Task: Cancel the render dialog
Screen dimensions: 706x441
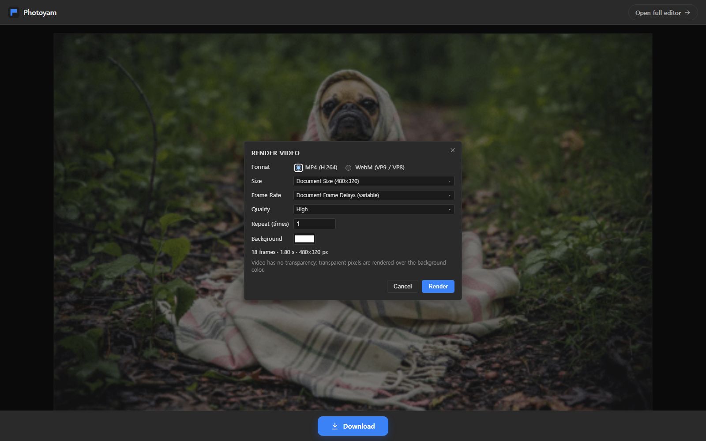Action: [402, 286]
